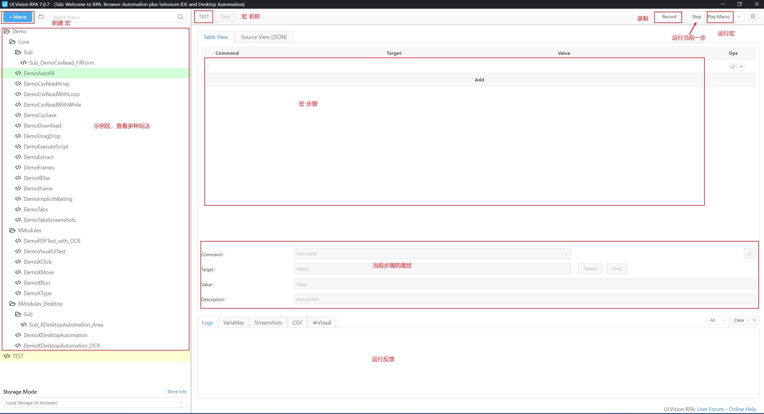Click the search magnifier in macro search box

coord(180,17)
